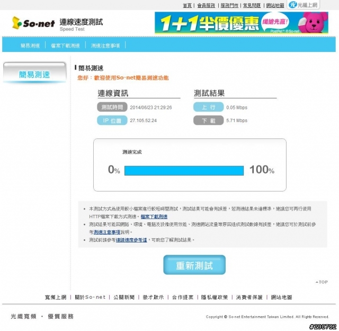Open the 連線速度參考值 link
This screenshot has width=339, height=331.
point(131,240)
